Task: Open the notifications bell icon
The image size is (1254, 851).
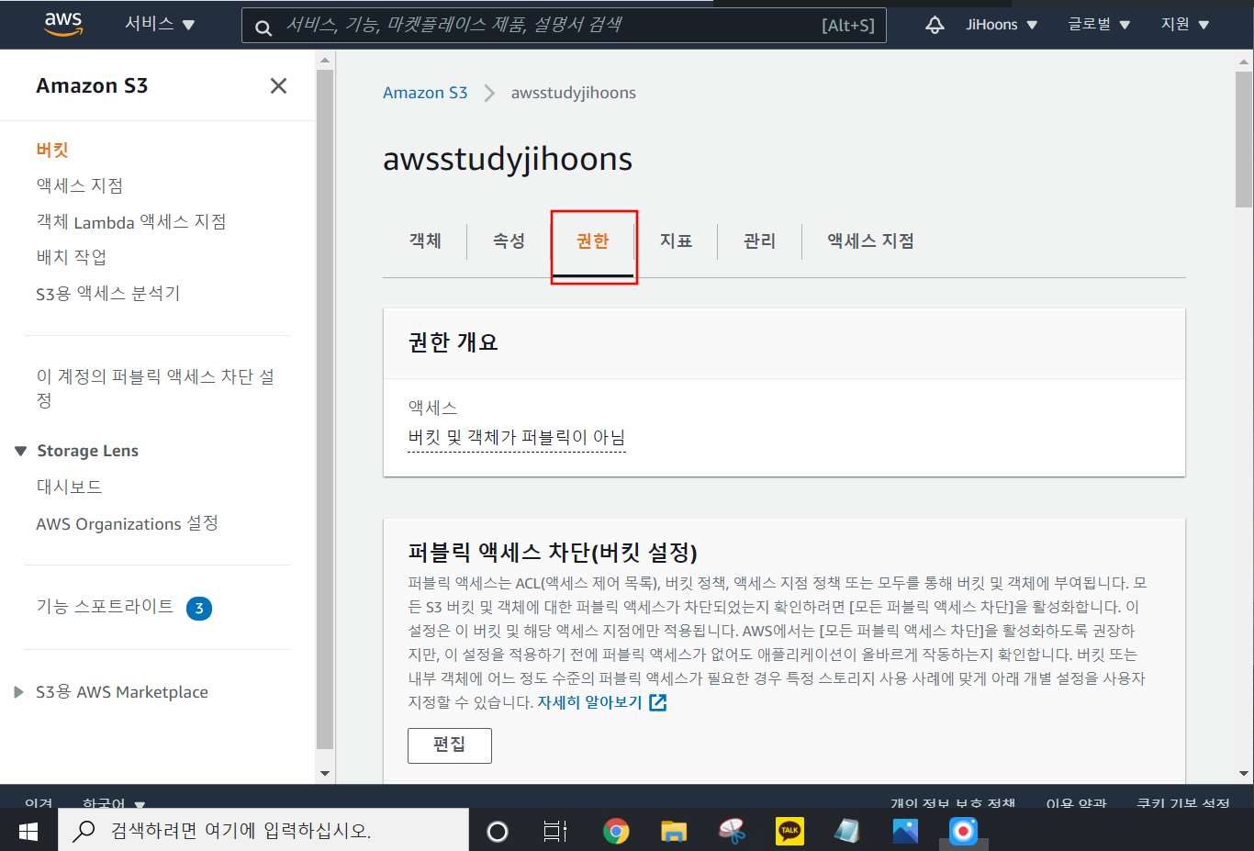Action: [x=935, y=25]
